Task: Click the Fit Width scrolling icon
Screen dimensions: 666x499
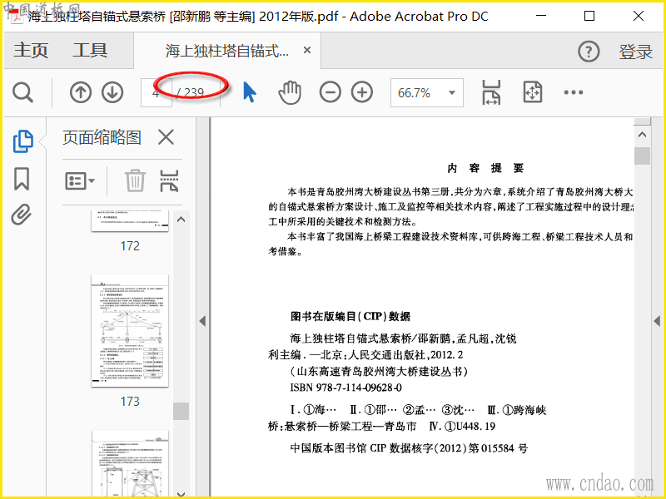Action: pos(491,92)
